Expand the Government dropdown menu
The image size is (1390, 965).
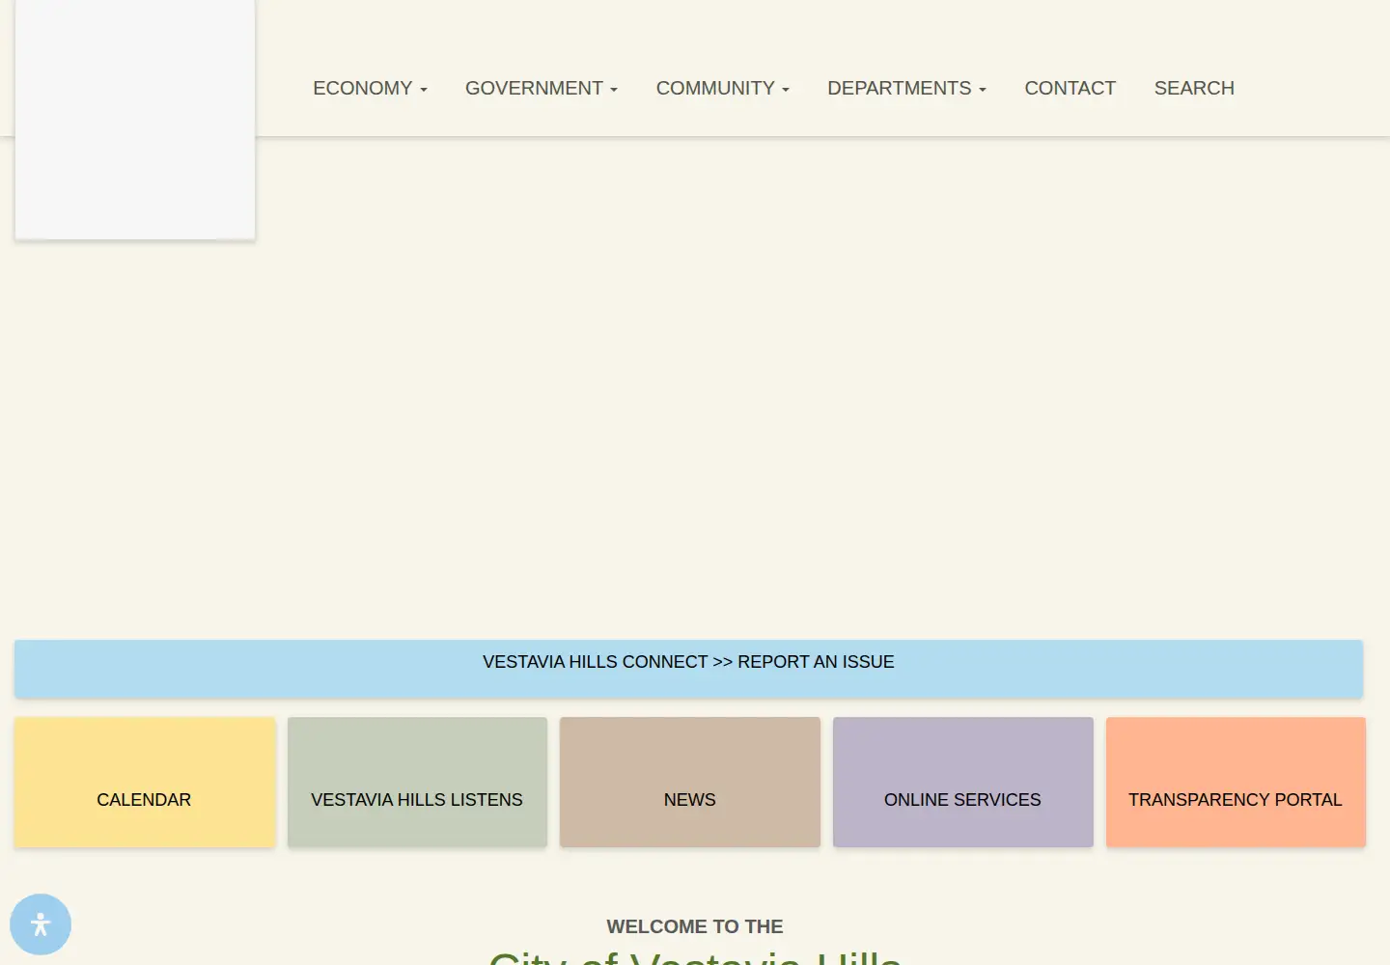(542, 88)
